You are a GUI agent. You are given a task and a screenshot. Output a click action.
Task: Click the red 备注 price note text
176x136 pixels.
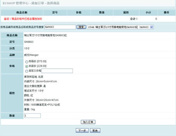coord(23,19)
